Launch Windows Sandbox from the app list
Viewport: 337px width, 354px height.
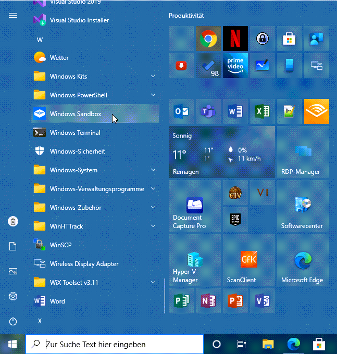point(95,114)
